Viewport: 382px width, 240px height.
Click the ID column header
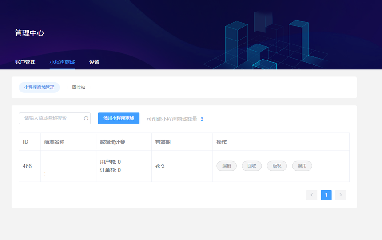pos(26,142)
